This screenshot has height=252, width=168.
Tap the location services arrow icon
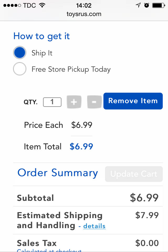coord(138,5)
